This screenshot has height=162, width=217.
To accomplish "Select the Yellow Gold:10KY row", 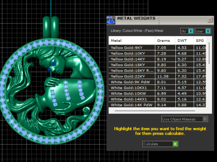I will click(157, 54).
